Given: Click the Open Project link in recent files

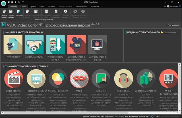Looking at the screenshot, I should coord(170,32).
